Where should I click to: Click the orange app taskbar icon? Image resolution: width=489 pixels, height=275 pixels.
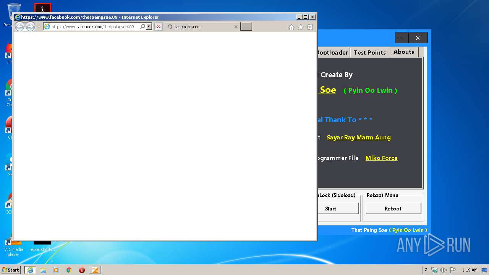click(x=95, y=270)
